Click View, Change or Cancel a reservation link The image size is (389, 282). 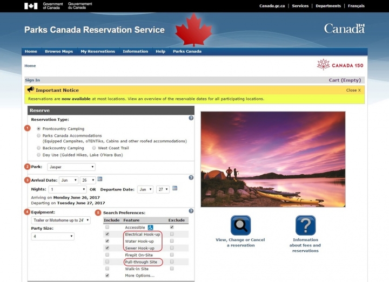240,243
